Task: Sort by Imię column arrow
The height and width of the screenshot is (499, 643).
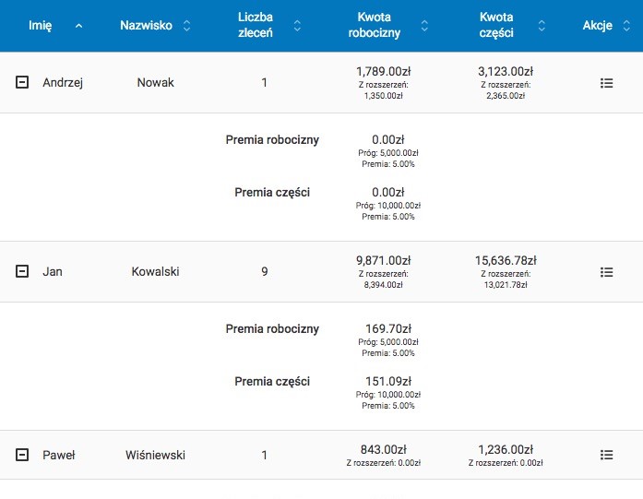Action: 78,26
